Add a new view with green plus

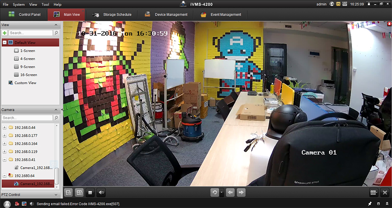[5, 33]
